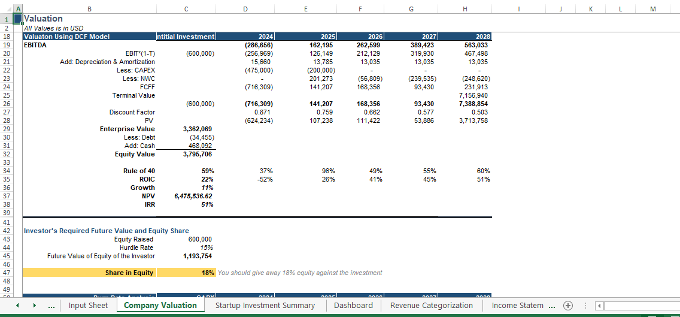Select the Hurdle Rate 15% cell

(x=186, y=247)
